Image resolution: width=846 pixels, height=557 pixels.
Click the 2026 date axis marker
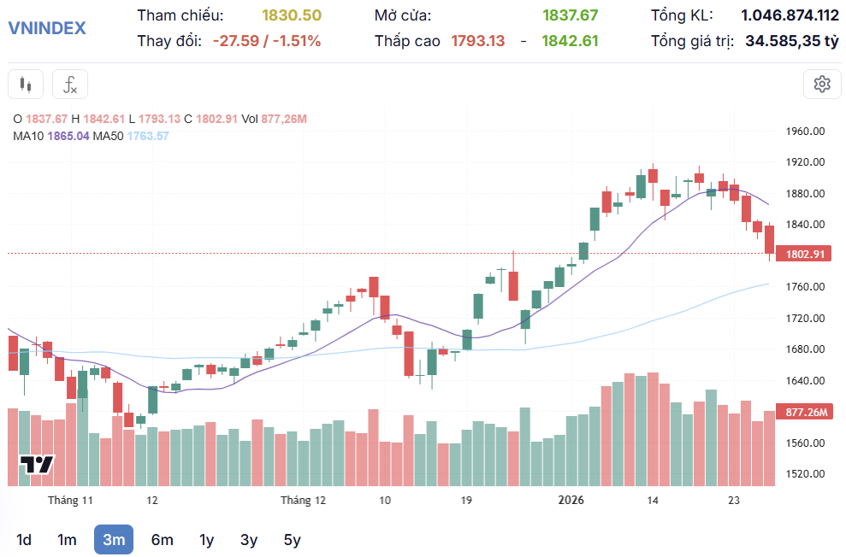[x=571, y=500]
